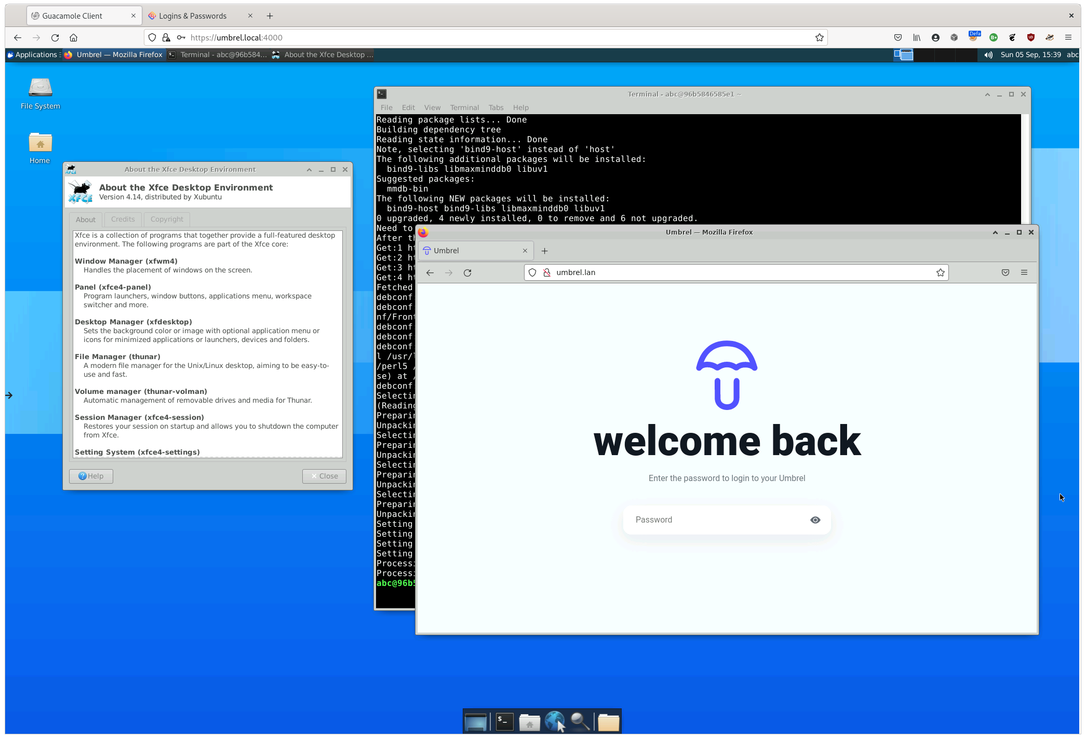The image size is (1086, 739).
Task: Open the application finder magnifier in dock
Action: pyautogui.click(x=579, y=721)
